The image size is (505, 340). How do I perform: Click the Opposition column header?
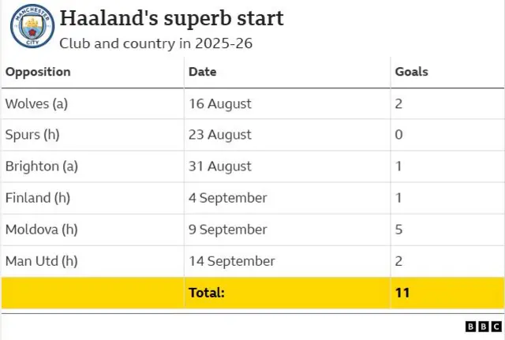[38, 72]
